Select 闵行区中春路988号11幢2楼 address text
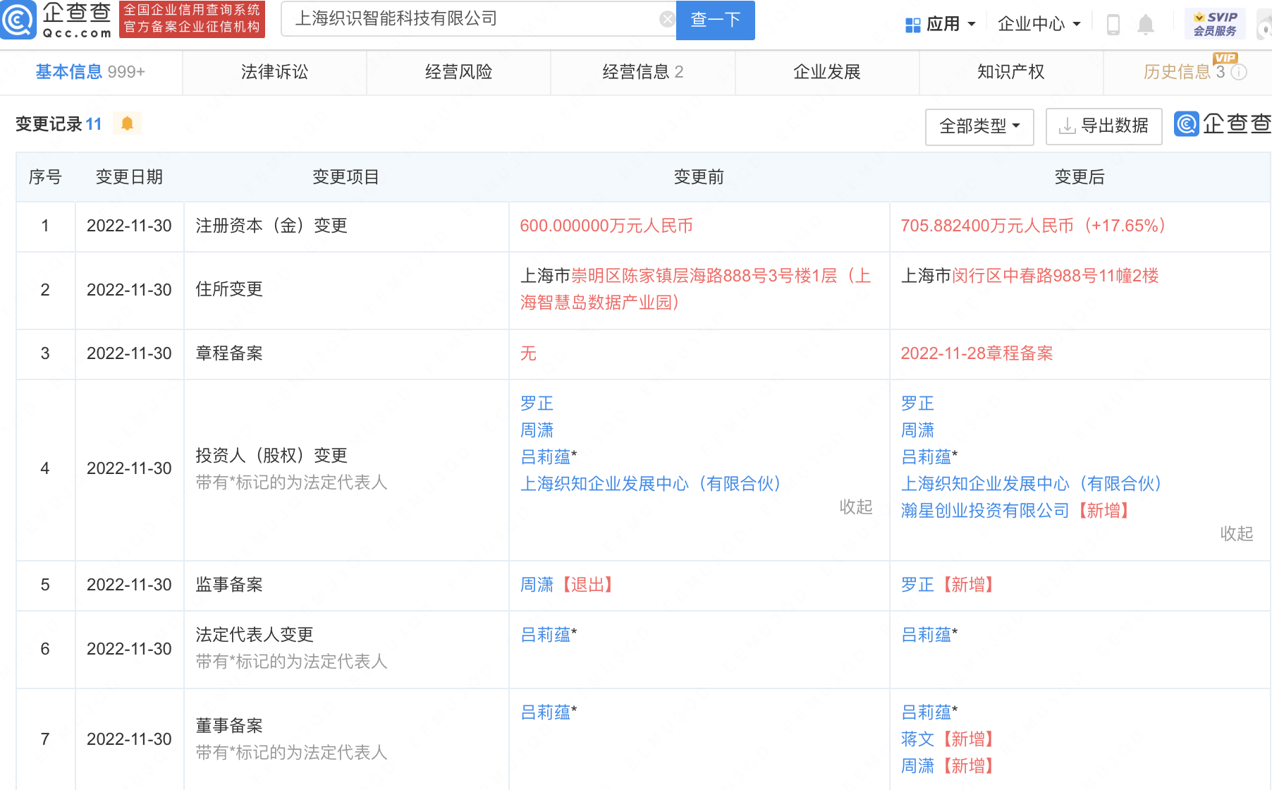The image size is (1272, 790). pyautogui.click(x=1056, y=276)
